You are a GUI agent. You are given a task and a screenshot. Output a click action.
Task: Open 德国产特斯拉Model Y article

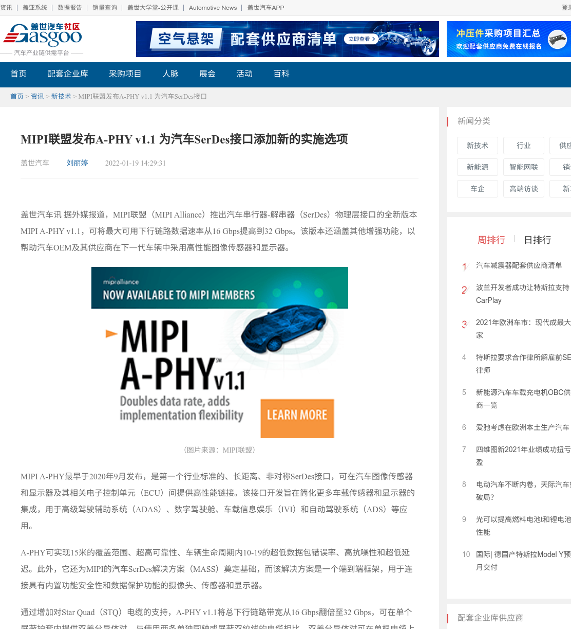[523, 561]
